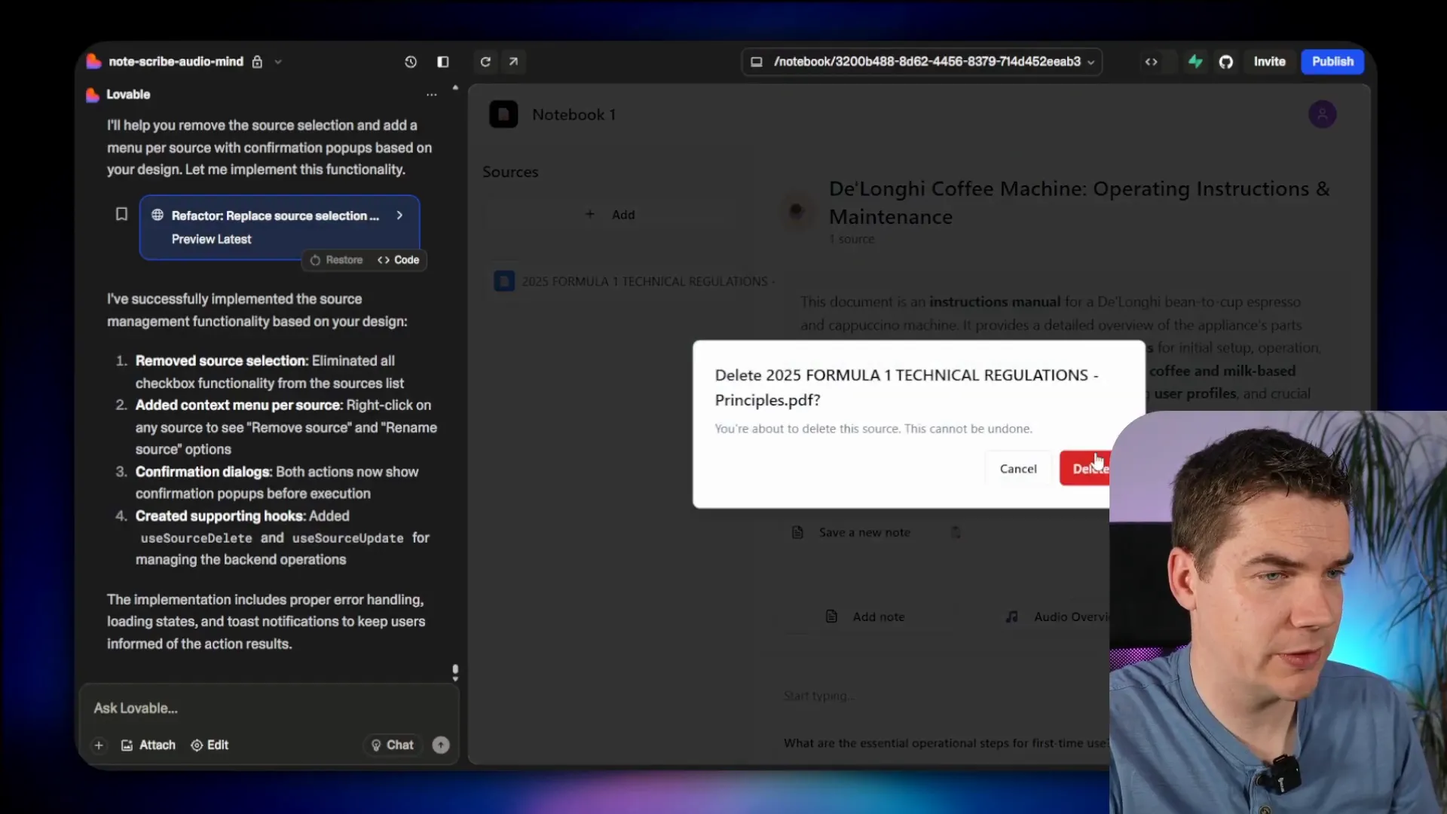Click the De'Longhi Coffee Machine title
Viewport: 1447px width, 814px height.
pyautogui.click(x=1079, y=203)
